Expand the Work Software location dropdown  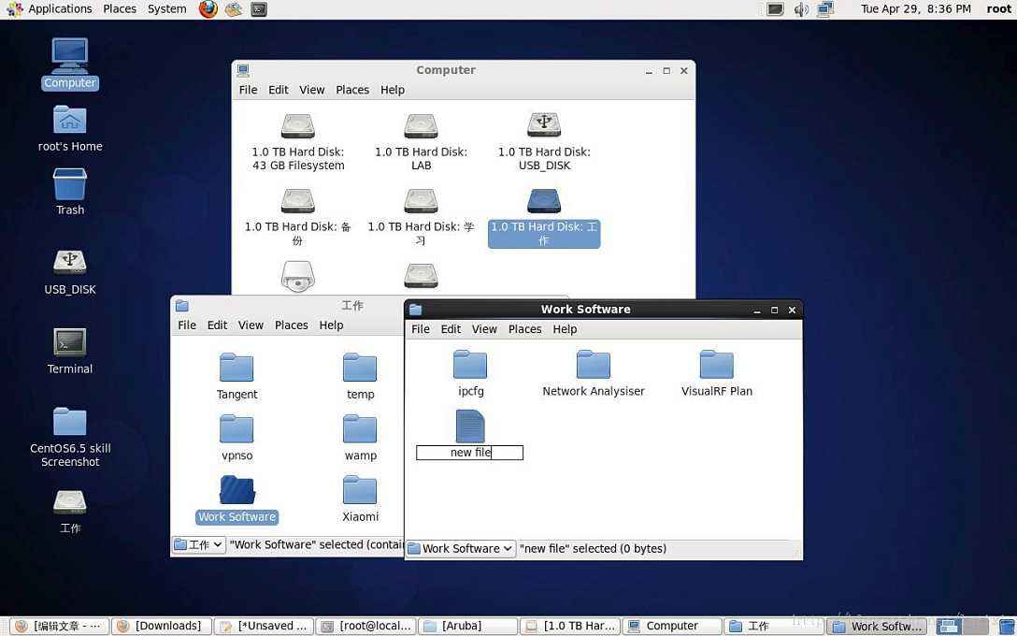tap(461, 548)
